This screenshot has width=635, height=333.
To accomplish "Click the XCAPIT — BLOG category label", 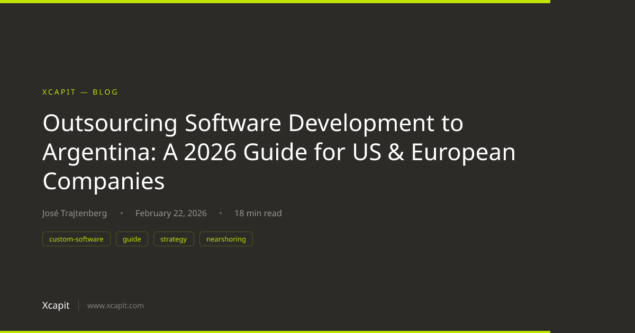I will [80, 92].
